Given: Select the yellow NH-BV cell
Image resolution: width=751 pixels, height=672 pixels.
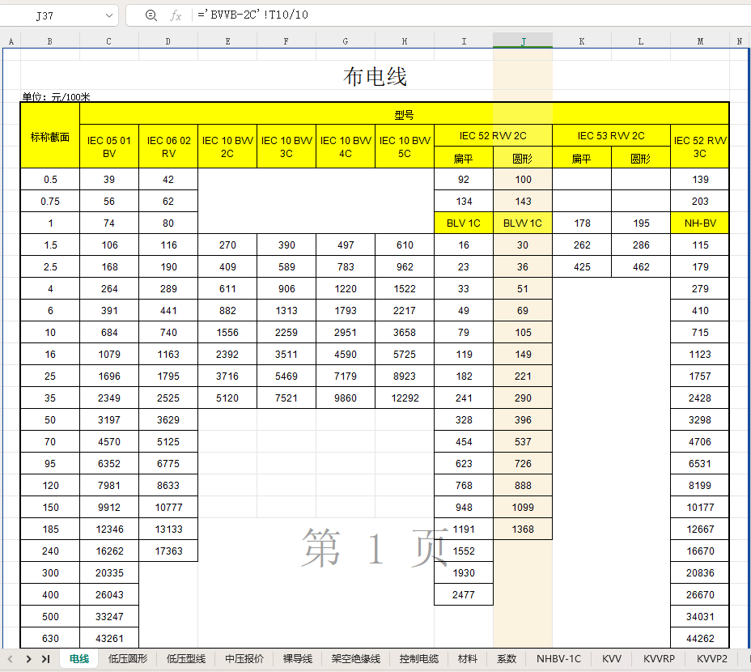Looking at the screenshot, I should pyautogui.click(x=699, y=223).
